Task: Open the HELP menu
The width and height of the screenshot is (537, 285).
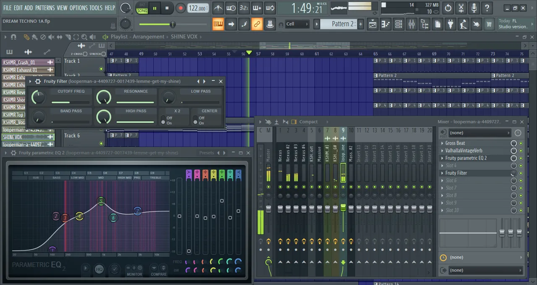Action: 109,8
